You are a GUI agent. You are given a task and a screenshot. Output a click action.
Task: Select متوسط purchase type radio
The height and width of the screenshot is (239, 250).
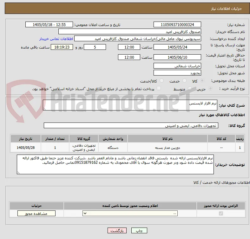tap(190, 89)
